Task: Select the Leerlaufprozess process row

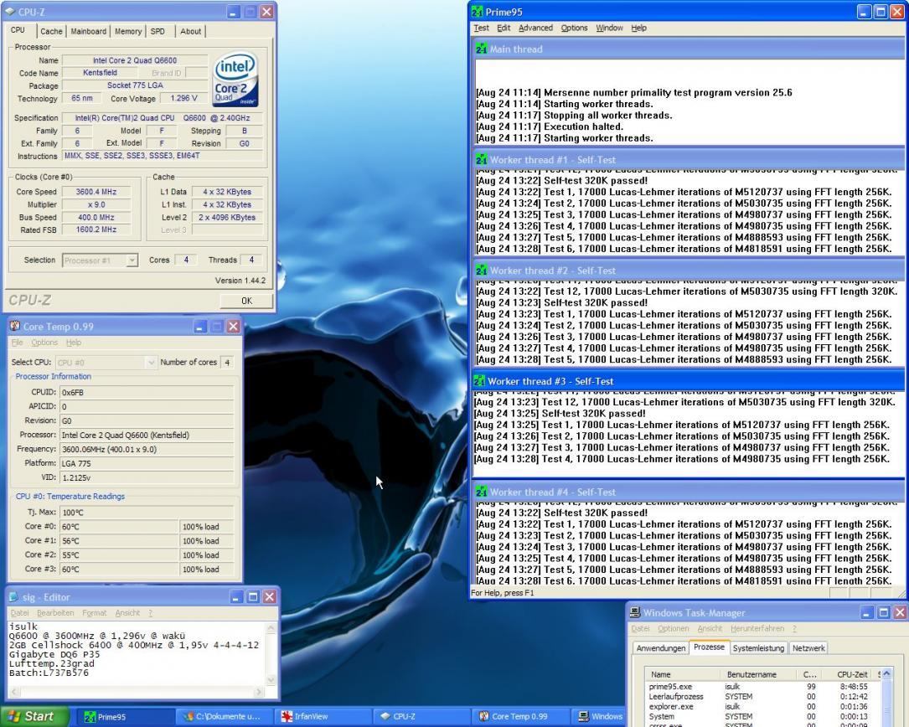Action: [762, 697]
